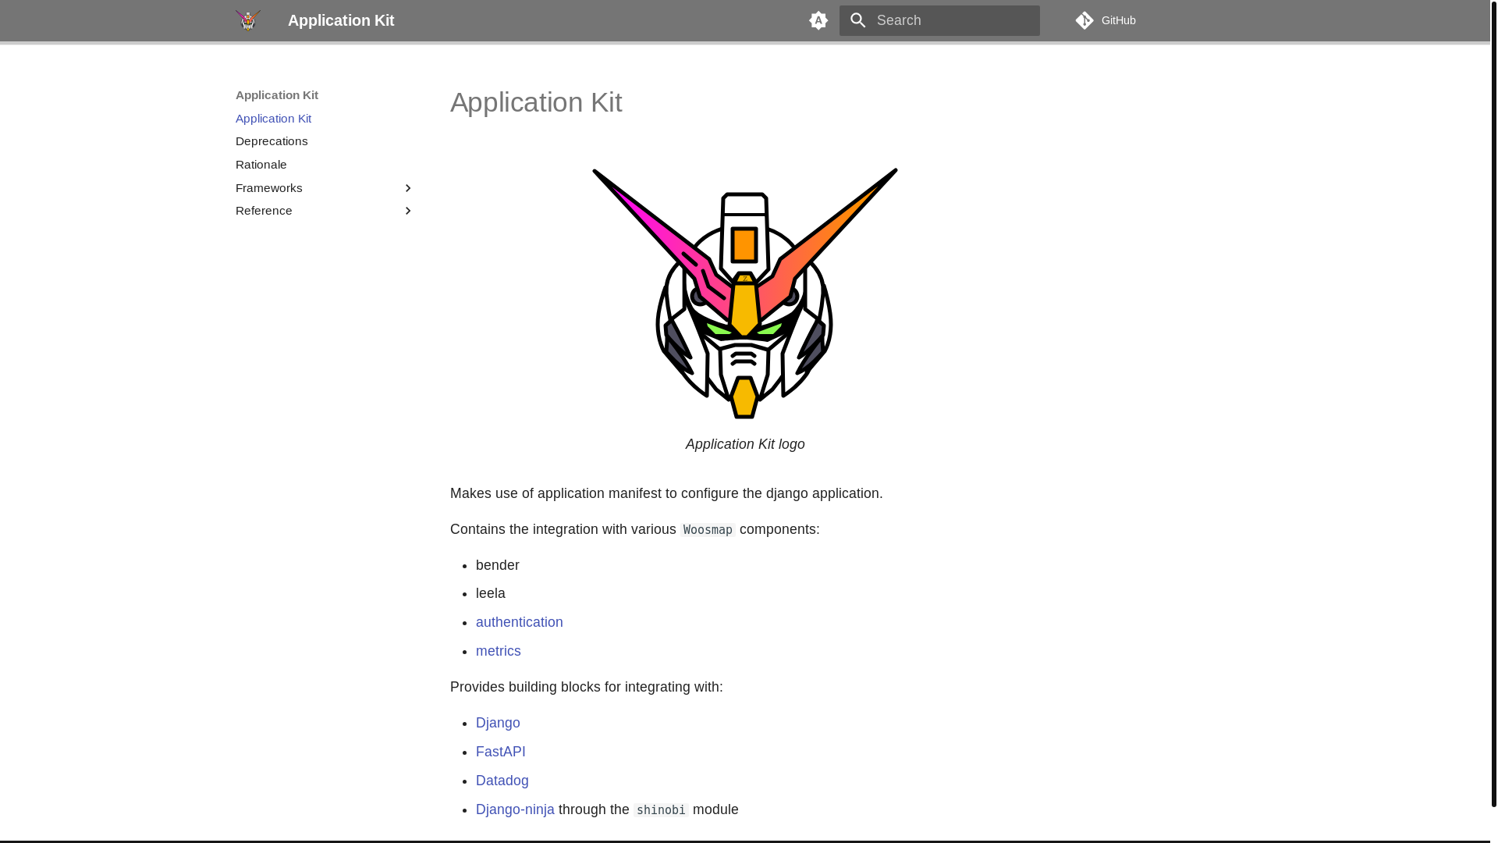1498x843 pixels.
Task: Open the Django-ninja link
Action: (x=515, y=809)
